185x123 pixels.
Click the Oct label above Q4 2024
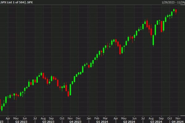pos(170,118)
